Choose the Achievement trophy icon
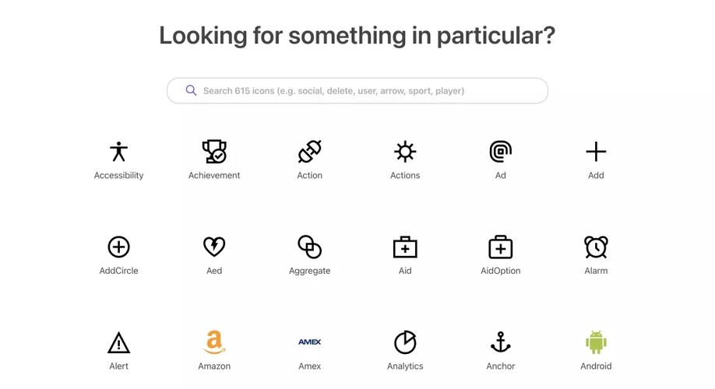Viewport: 715px width, 389px height. click(x=214, y=152)
